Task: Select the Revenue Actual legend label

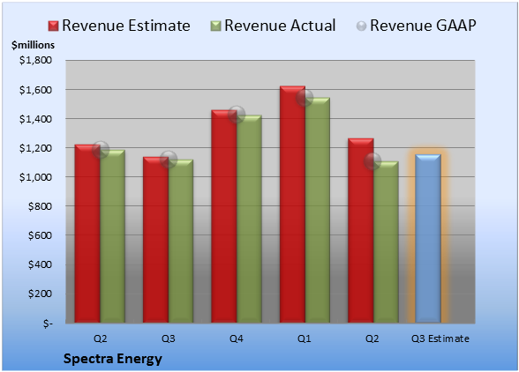Action: 280,26
